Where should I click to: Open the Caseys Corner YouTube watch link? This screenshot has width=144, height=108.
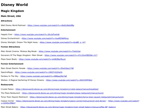click(x=124, y=101)
